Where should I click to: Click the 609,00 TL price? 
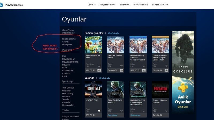click(158, 70)
